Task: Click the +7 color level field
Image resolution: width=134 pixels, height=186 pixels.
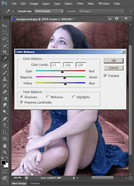Action: coord(56,65)
